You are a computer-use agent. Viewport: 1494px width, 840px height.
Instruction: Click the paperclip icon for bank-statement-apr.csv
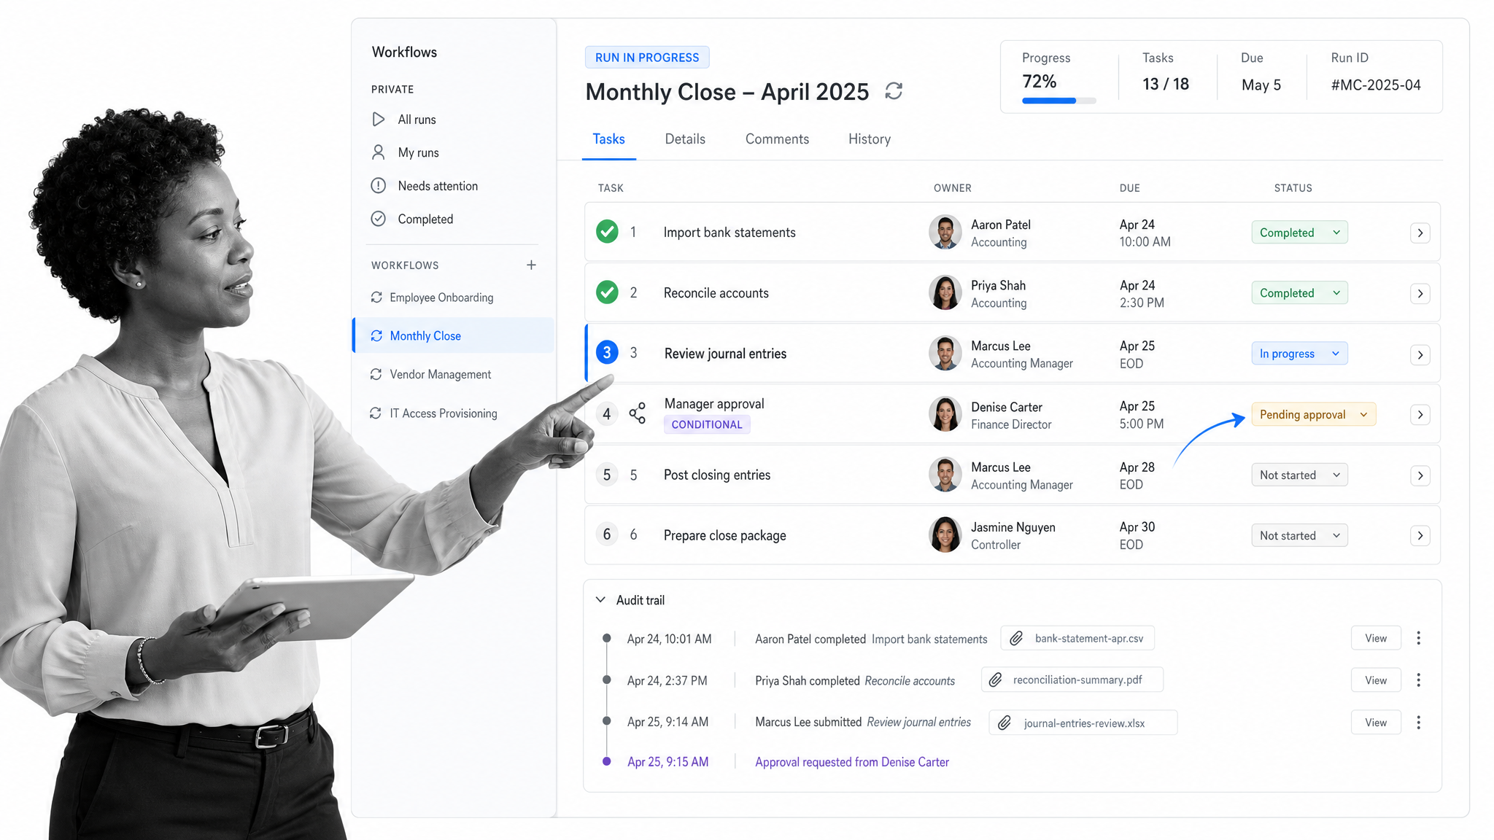click(1016, 639)
